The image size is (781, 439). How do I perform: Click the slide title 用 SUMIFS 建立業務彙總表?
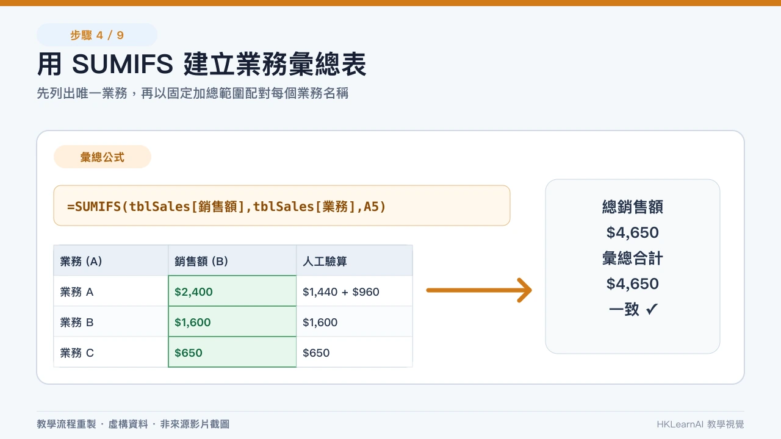(x=201, y=65)
